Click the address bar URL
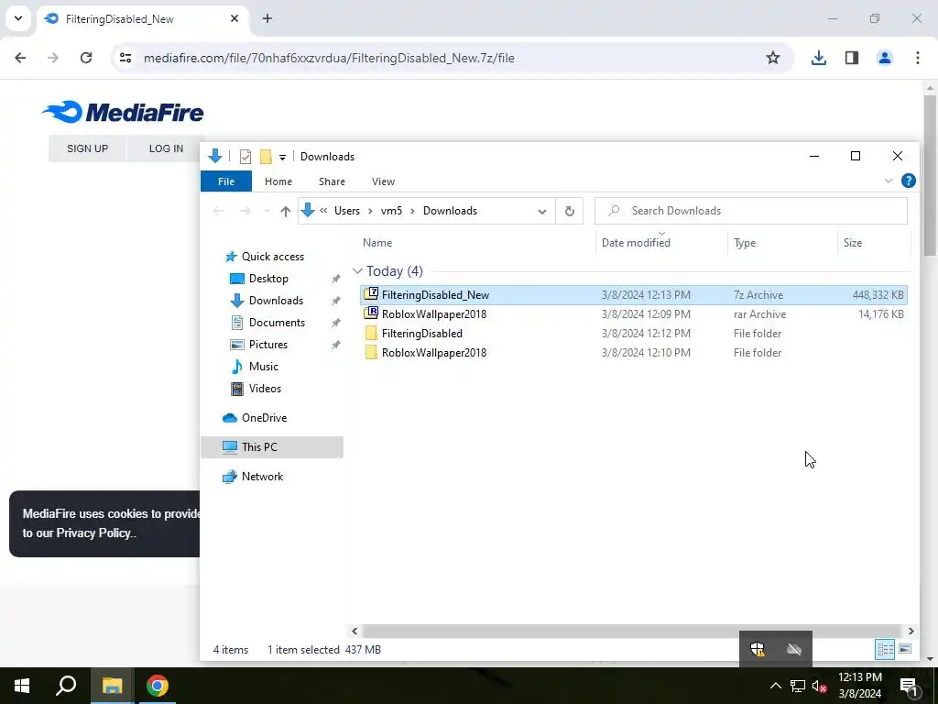This screenshot has height=704, width=938. (329, 58)
